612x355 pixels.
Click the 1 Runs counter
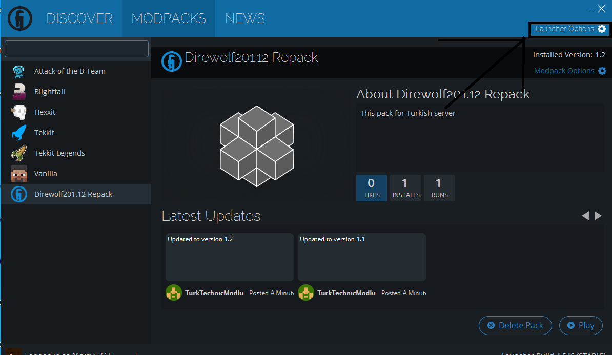(439, 188)
